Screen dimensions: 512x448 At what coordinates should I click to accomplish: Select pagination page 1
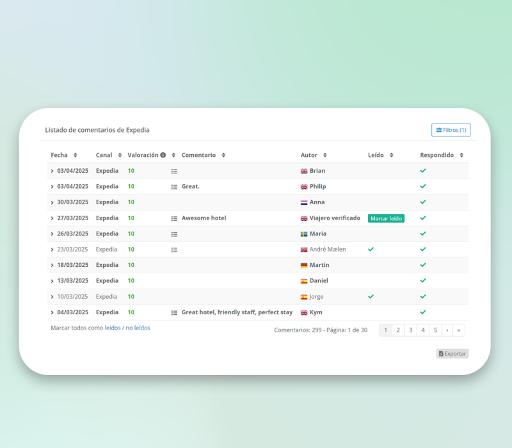pyautogui.click(x=385, y=330)
